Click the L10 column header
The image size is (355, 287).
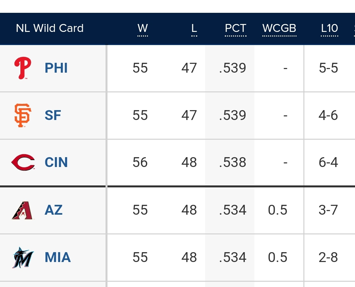pyautogui.click(x=329, y=28)
